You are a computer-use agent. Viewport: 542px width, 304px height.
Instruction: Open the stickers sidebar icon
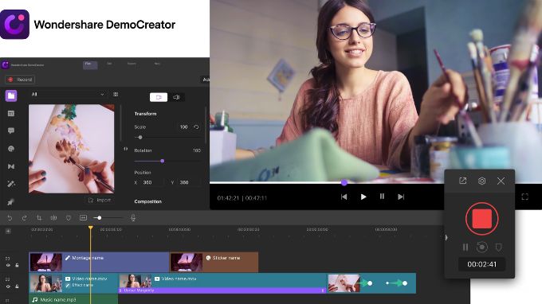(x=11, y=149)
